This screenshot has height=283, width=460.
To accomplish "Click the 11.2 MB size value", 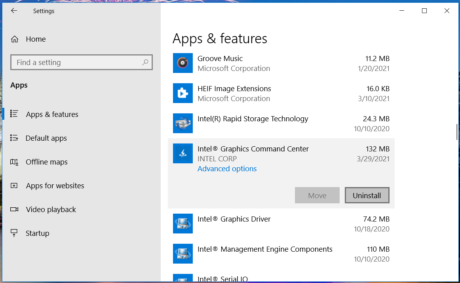I will coord(377,59).
